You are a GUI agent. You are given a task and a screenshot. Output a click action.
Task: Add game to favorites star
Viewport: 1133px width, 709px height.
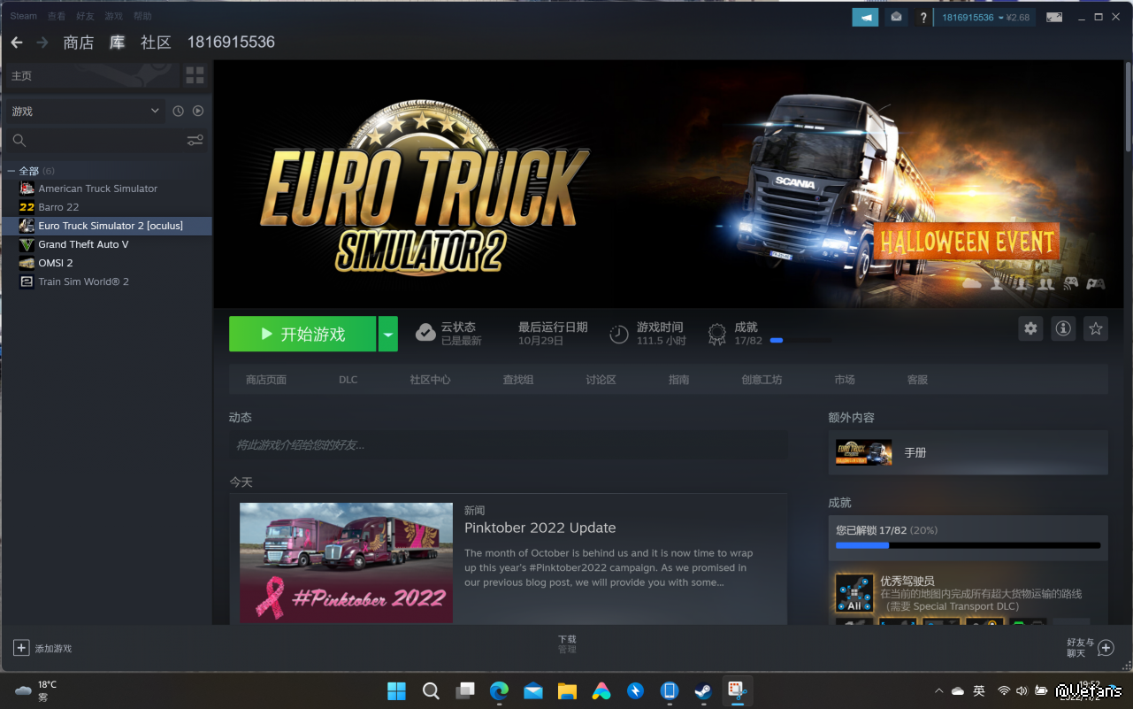point(1096,328)
